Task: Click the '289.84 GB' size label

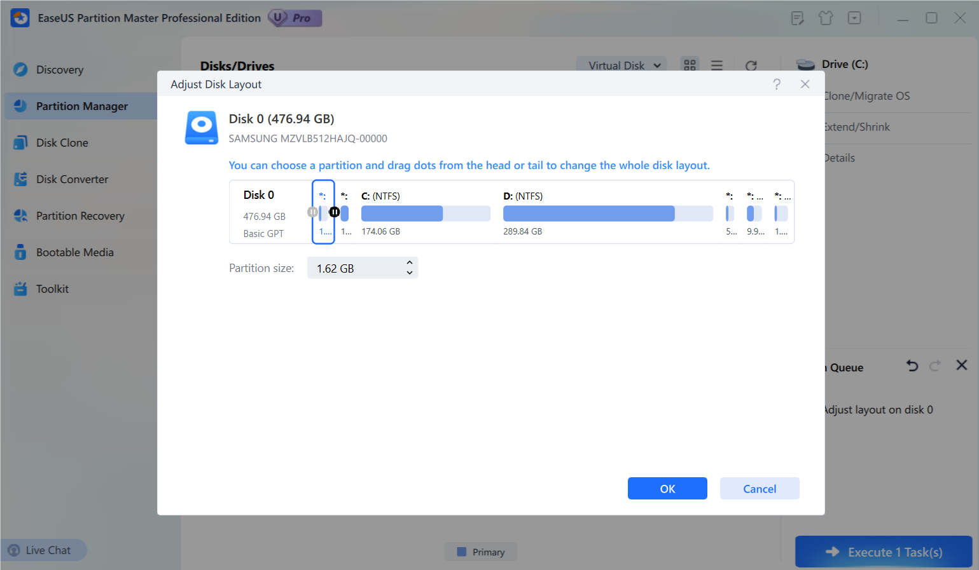Action: (522, 231)
